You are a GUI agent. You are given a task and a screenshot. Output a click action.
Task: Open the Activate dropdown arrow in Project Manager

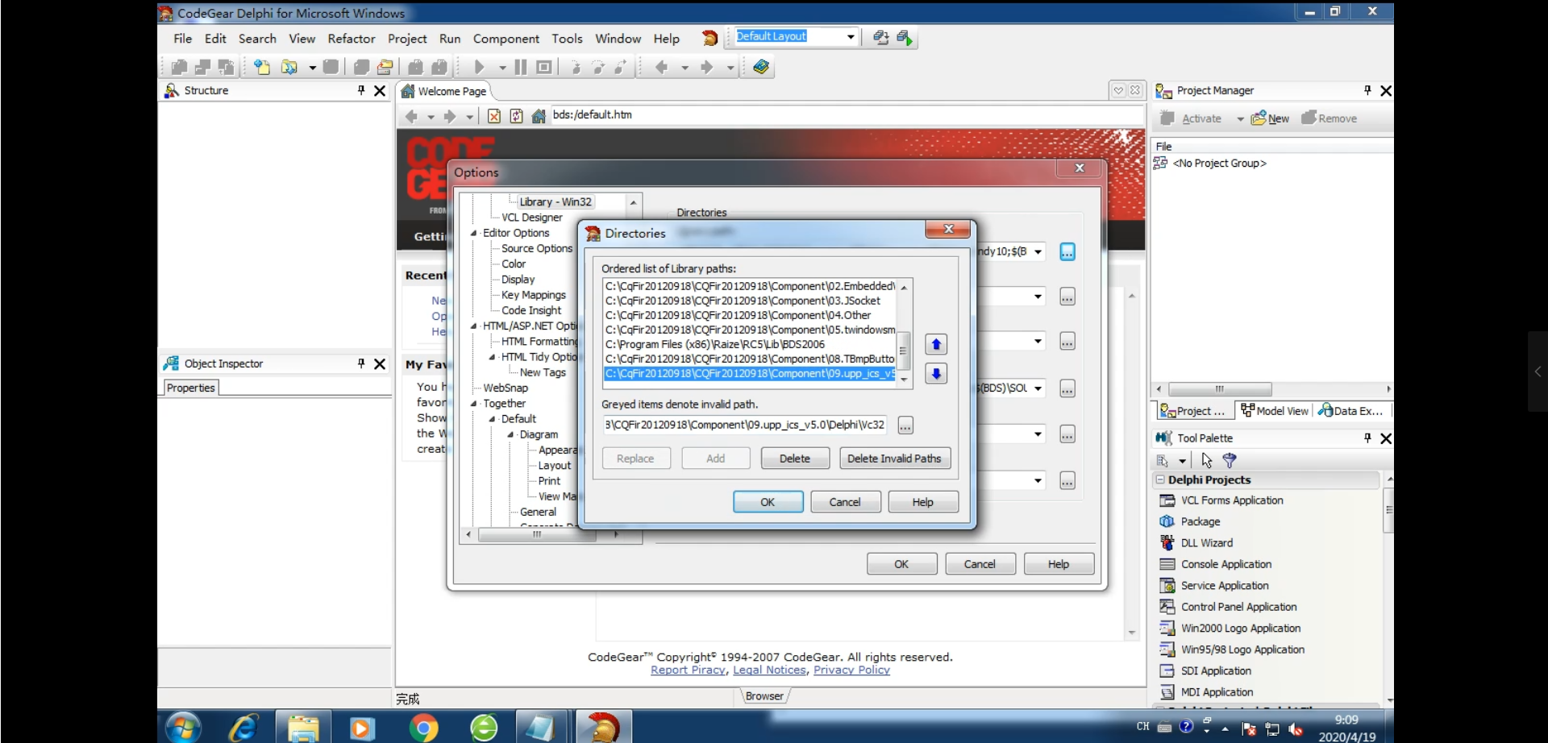click(1239, 118)
